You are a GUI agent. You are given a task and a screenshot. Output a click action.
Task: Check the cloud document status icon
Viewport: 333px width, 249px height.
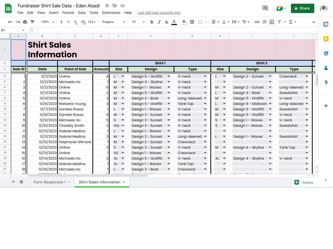coord(123,6)
